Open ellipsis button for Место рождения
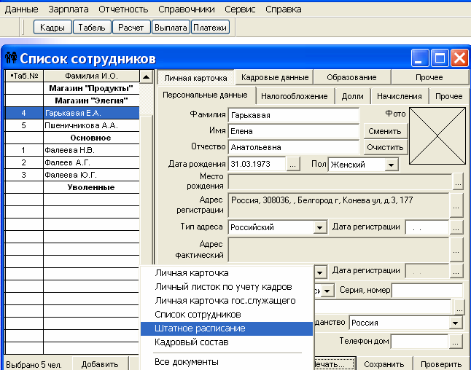This screenshot has width=471, height=370. coord(458,181)
